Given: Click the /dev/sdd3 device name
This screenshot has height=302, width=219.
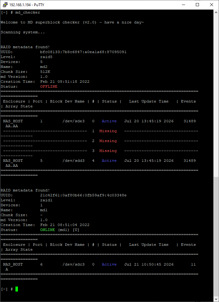Looking at the screenshot, I should click(x=74, y=161).
